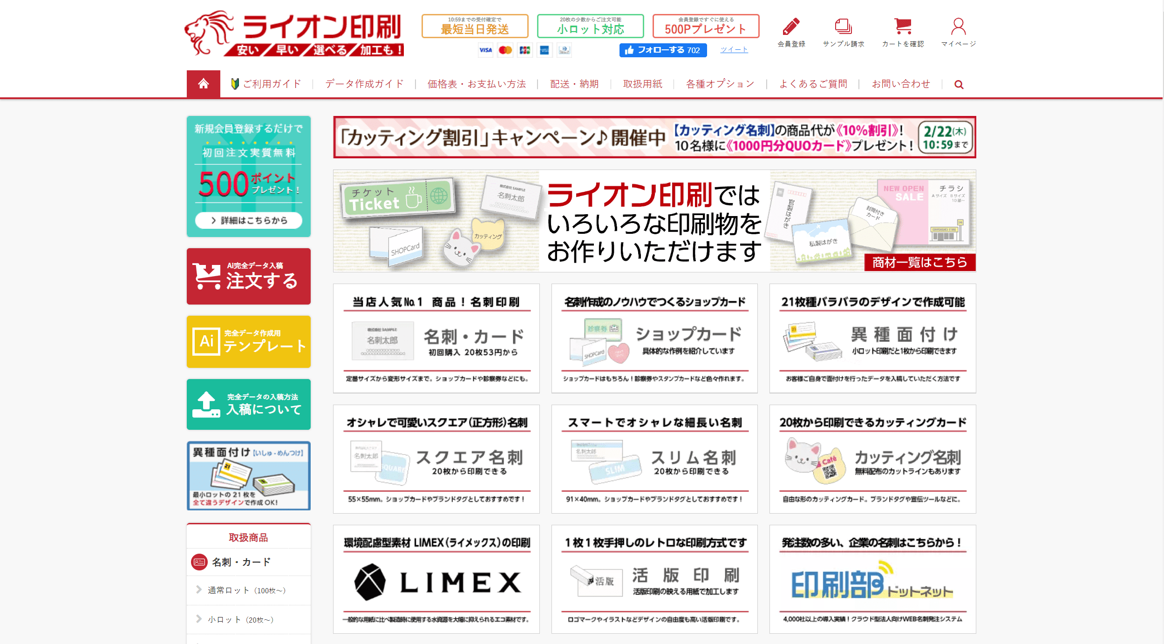Open the ツイート link
1164x644 pixels.
(734, 49)
